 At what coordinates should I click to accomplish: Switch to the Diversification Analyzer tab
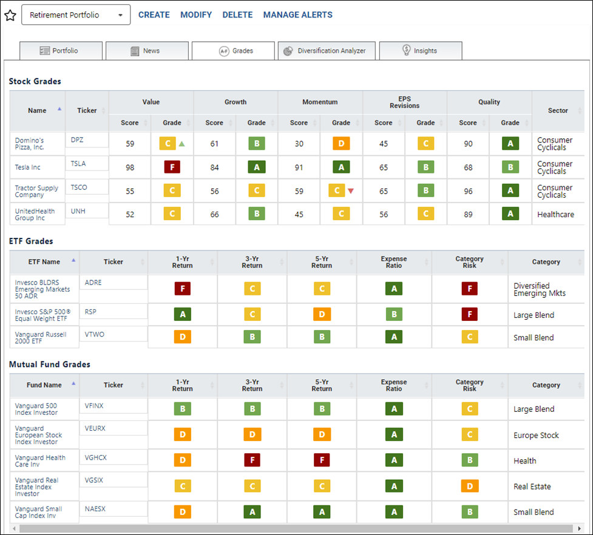(327, 50)
